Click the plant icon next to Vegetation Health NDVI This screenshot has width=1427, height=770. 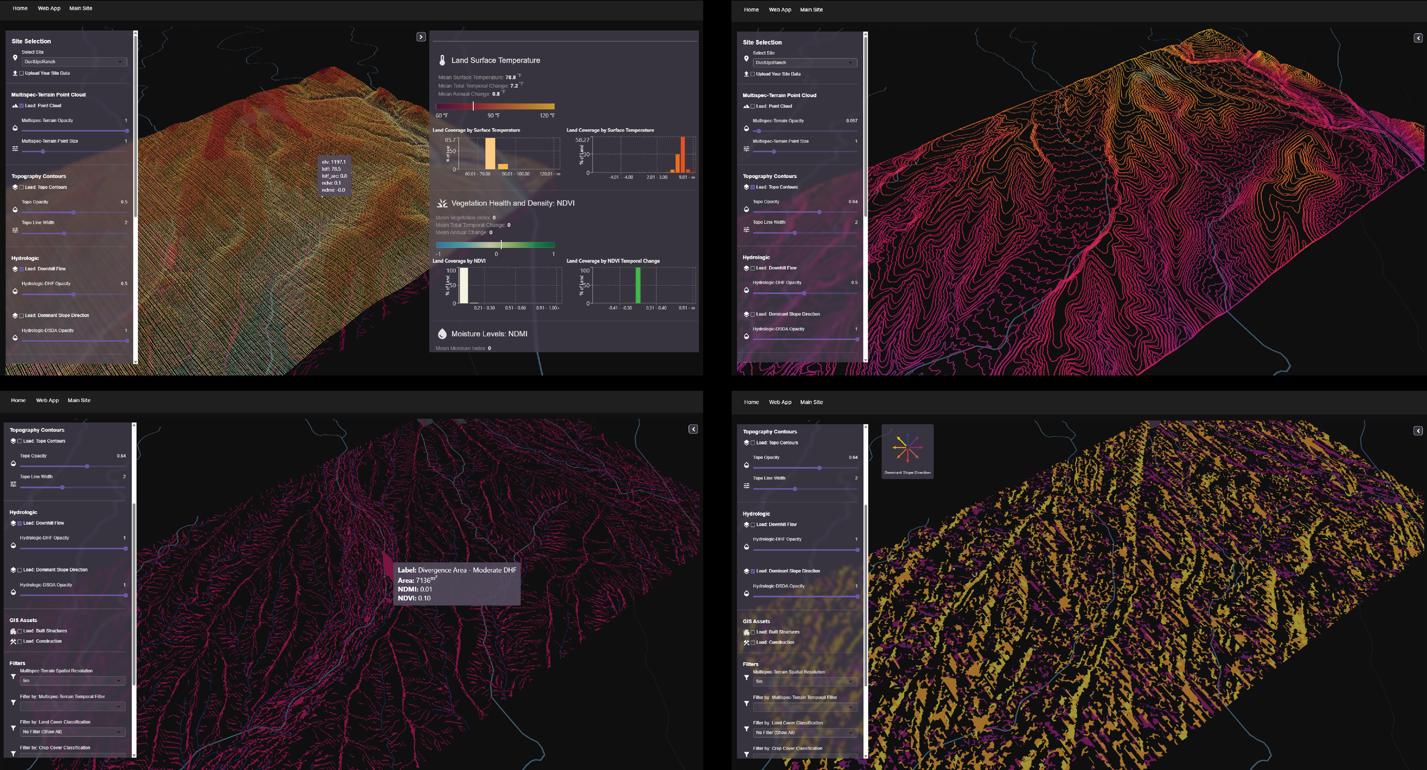click(x=442, y=203)
